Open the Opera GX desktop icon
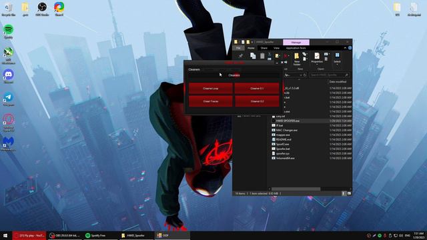The width and height of the screenshot is (427, 240). 9,123
